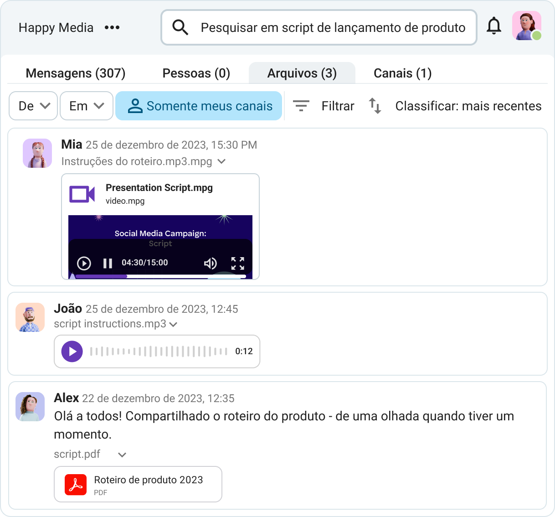Switch to the Mensagens tab
Viewport: 555px width, 517px height.
75,73
